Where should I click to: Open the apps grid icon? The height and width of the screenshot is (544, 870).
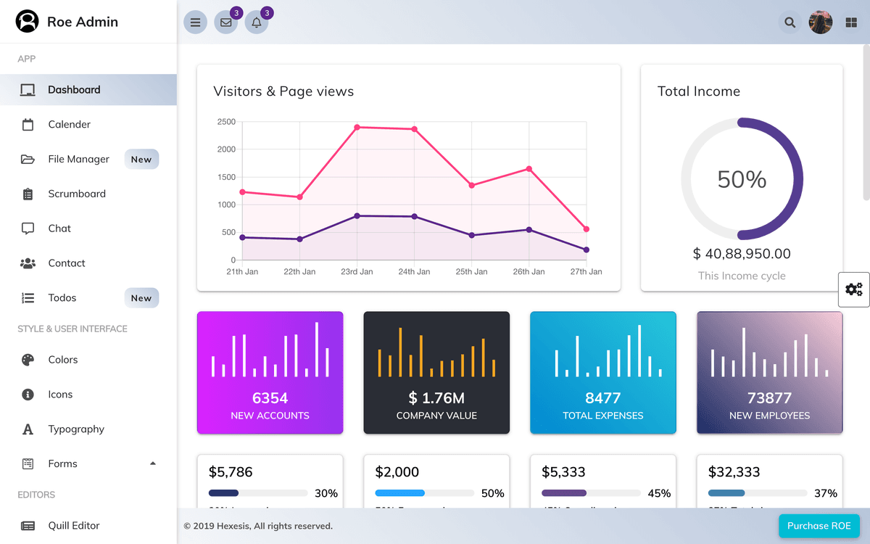(851, 22)
